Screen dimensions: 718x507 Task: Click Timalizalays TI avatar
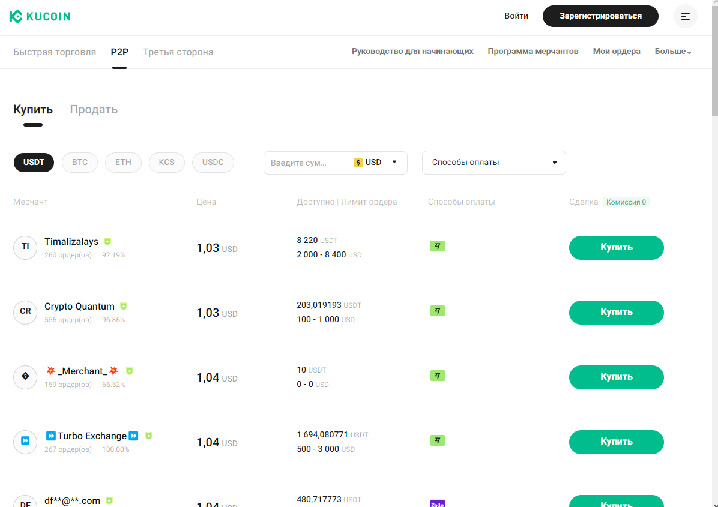click(25, 248)
